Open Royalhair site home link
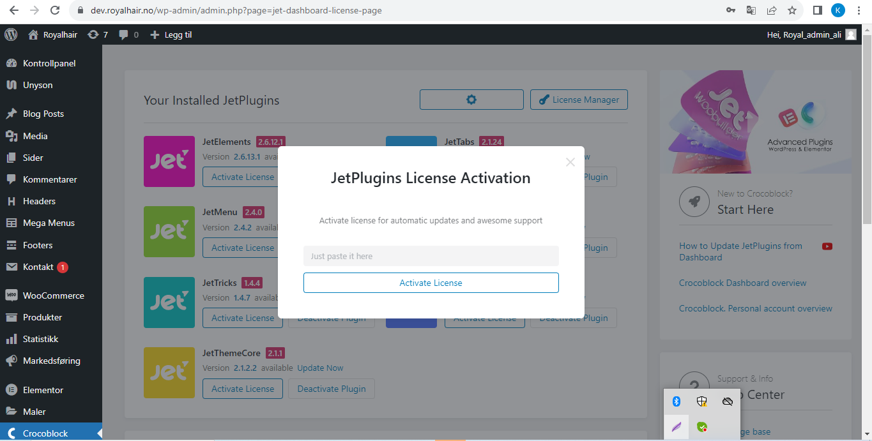This screenshot has width=872, height=441. (x=52, y=34)
